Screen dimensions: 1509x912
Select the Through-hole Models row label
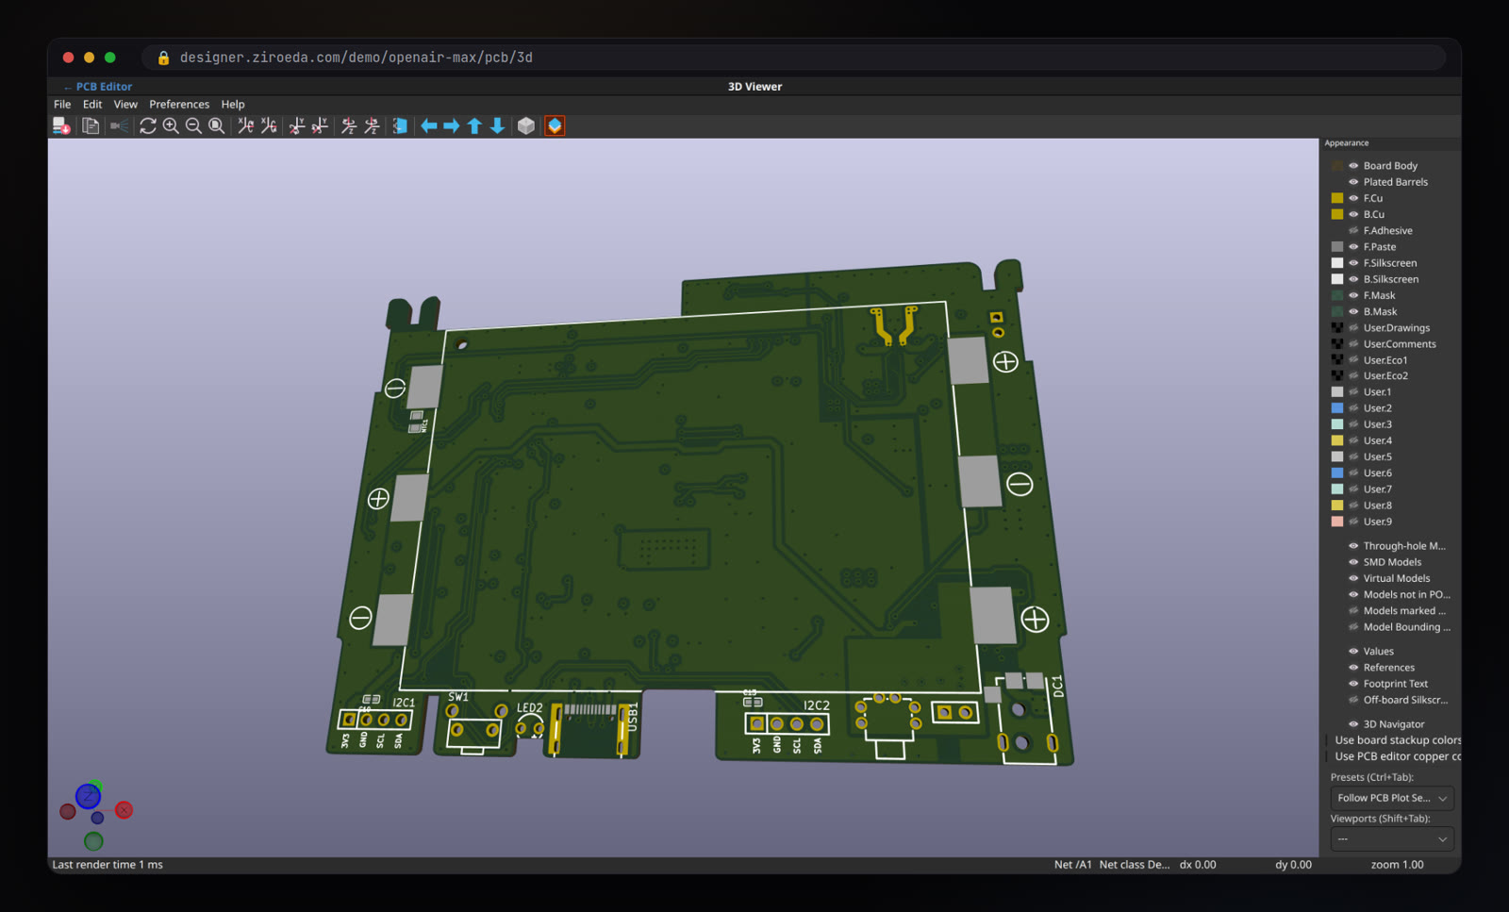(1404, 546)
